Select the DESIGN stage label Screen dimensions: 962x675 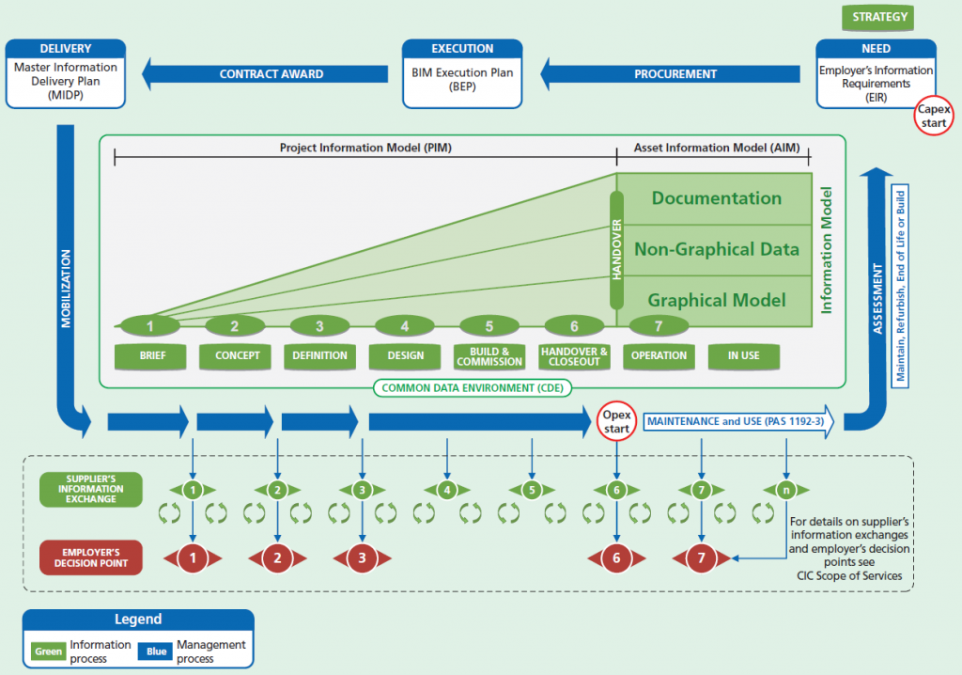pyautogui.click(x=405, y=356)
